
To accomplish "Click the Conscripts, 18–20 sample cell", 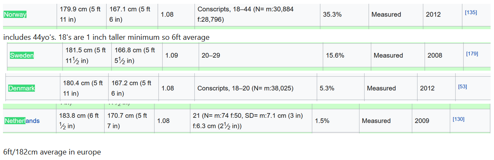I will pos(255,88).
